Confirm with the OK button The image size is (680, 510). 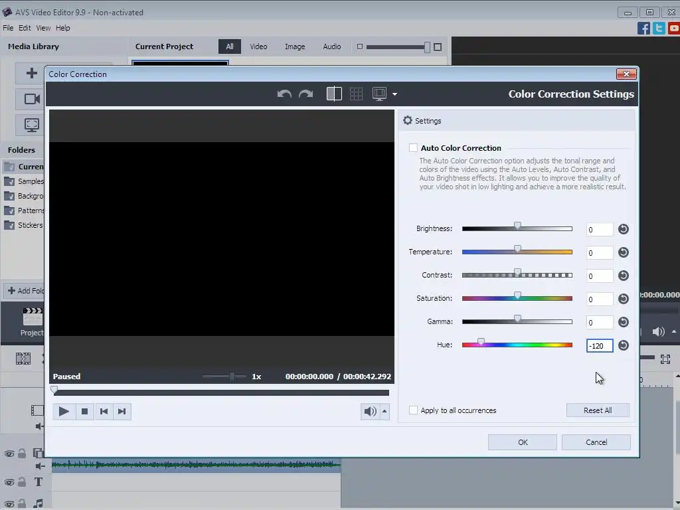click(523, 442)
